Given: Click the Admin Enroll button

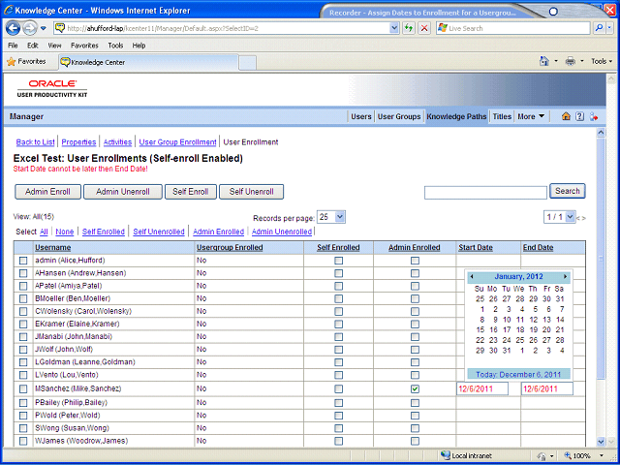Looking at the screenshot, I should (x=47, y=192).
